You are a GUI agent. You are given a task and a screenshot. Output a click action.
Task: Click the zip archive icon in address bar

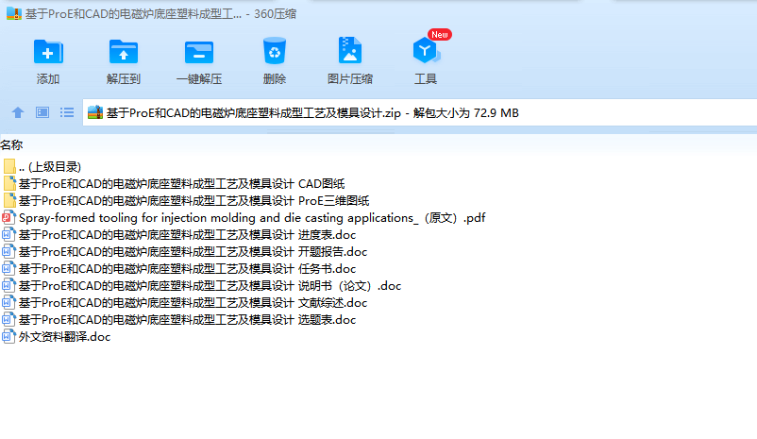(x=95, y=112)
